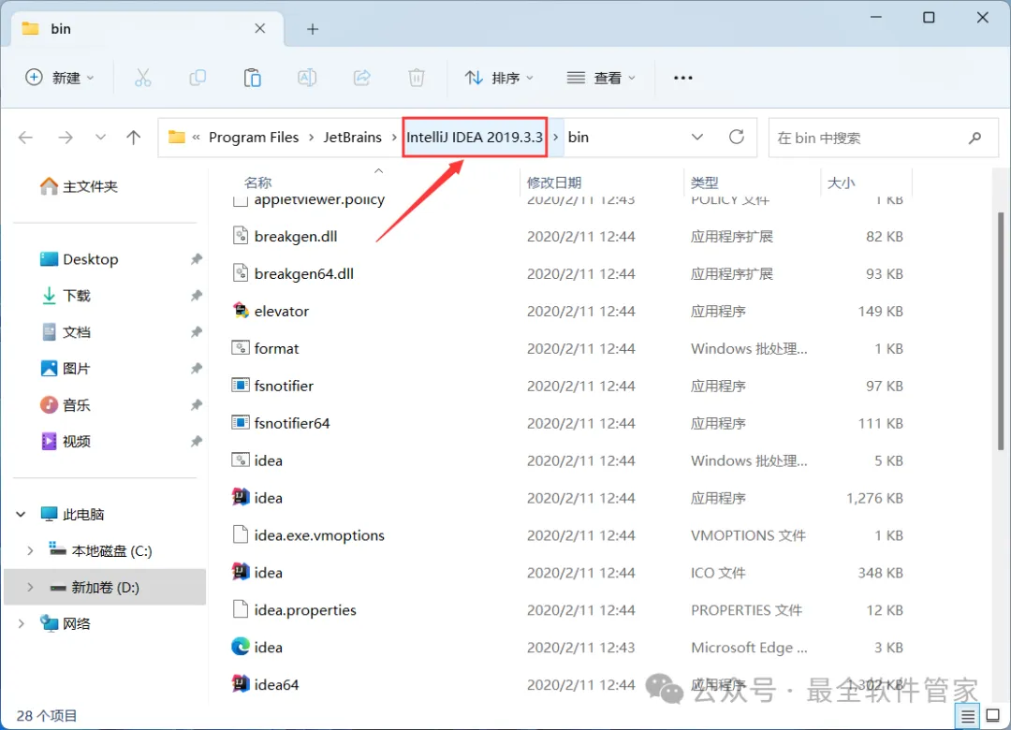
Task: Click Program Files in the breadcrumb
Action: (x=254, y=138)
